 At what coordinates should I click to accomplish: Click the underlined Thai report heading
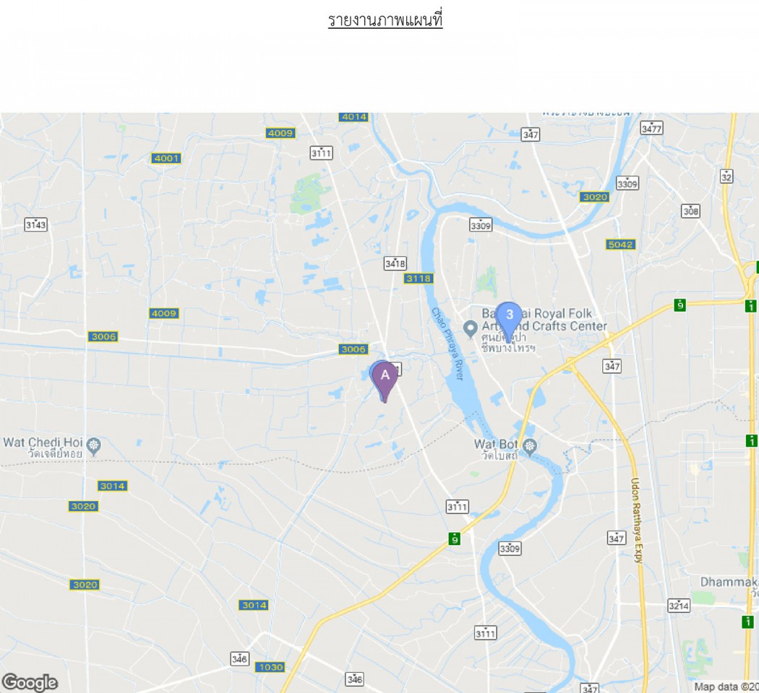385,19
